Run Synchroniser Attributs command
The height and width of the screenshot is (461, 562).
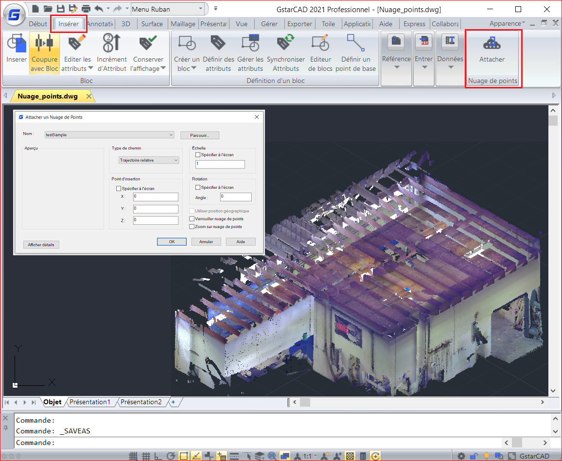point(286,52)
